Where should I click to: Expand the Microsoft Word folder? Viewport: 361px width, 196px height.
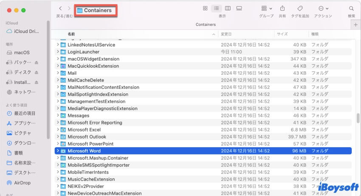click(x=58, y=151)
